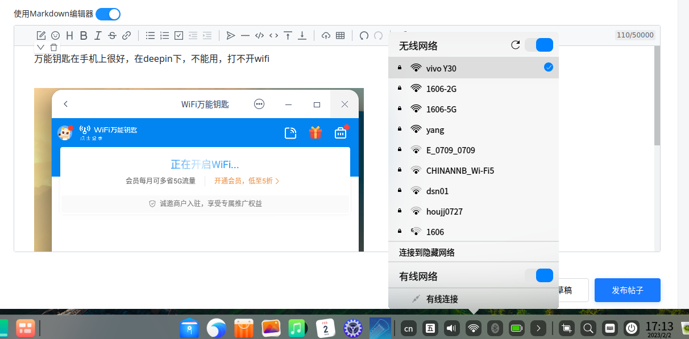Image resolution: width=689 pixels, height=339 pixels.
Task: Open the Wi-Fi network panel from dock
Action: tap(473, 328)
